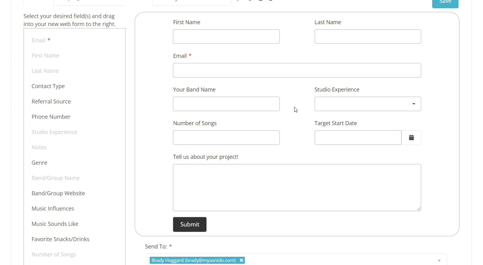
Task: Open the Send To recipients dropdown arrow
Action: [439, 260]
